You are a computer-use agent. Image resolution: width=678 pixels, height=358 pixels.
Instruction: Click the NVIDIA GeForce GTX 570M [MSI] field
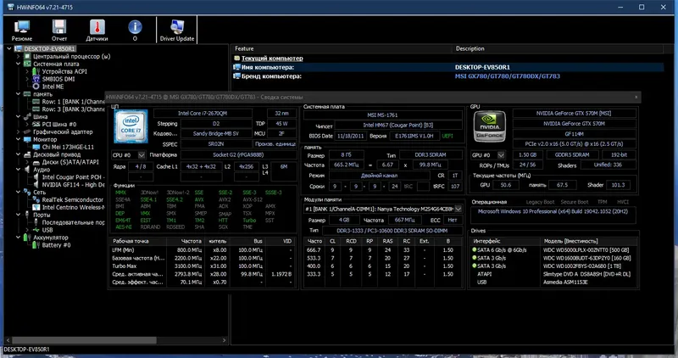point(574,114)
